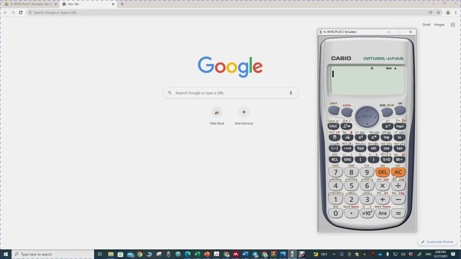Image resolution: width=461 pixels, height=259 pixels.
Task: Click the number 8 key
Action: coord(351,172)
